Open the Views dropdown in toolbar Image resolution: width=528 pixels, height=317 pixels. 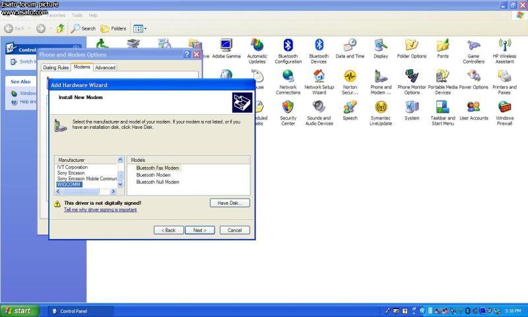[140, 28]
